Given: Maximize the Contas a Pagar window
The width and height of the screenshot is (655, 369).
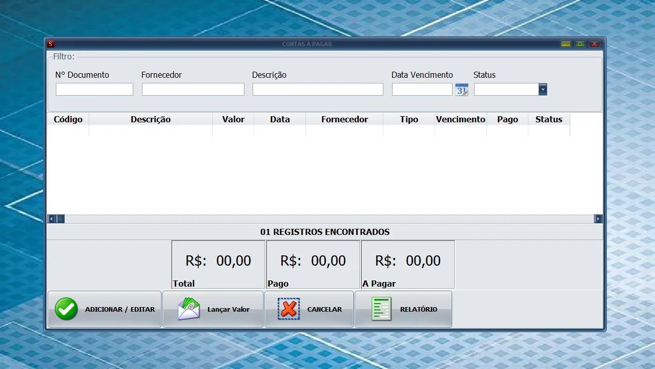Looking at the screenshot, I should pyautogui.click(x=580, y=44).
